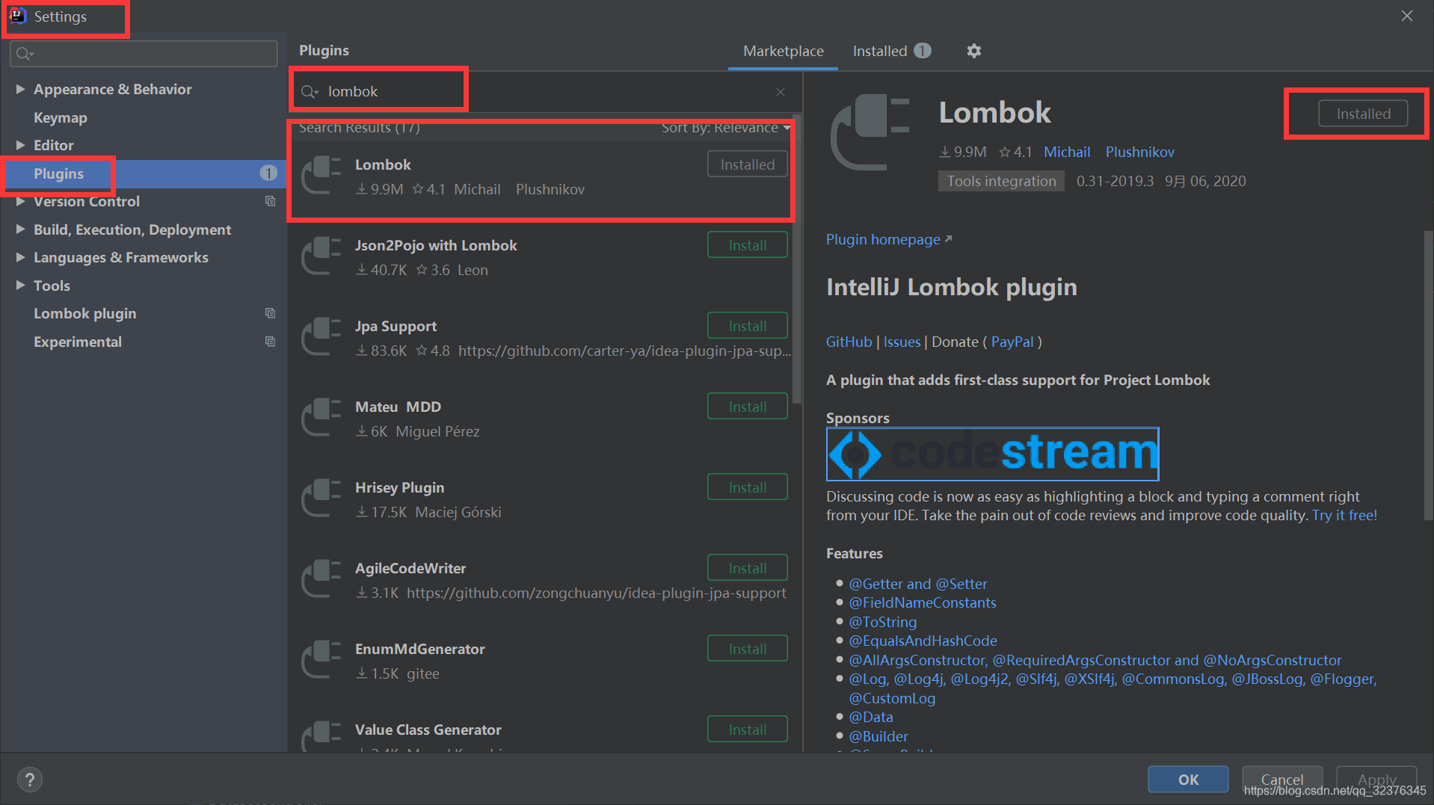
Task: Expand Appearance & Behavior settings
Action: (20, 89)
